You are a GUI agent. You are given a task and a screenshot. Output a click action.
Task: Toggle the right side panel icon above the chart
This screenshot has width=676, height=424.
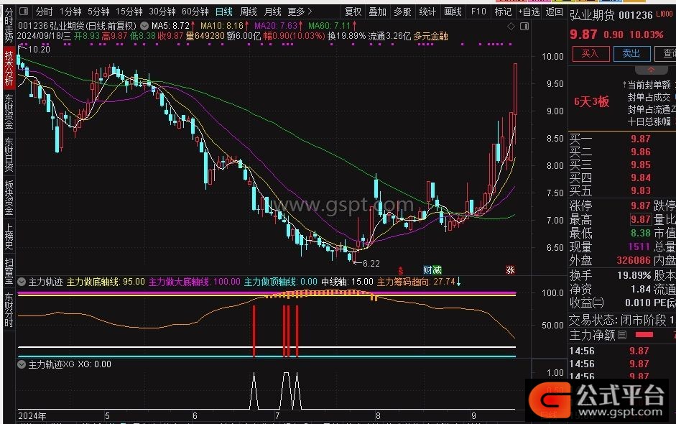tap(524, 27)
